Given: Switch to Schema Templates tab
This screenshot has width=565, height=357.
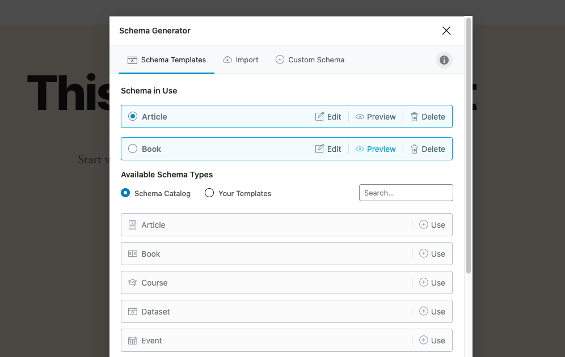Looking at the screenshot, I should coord(166,59).
